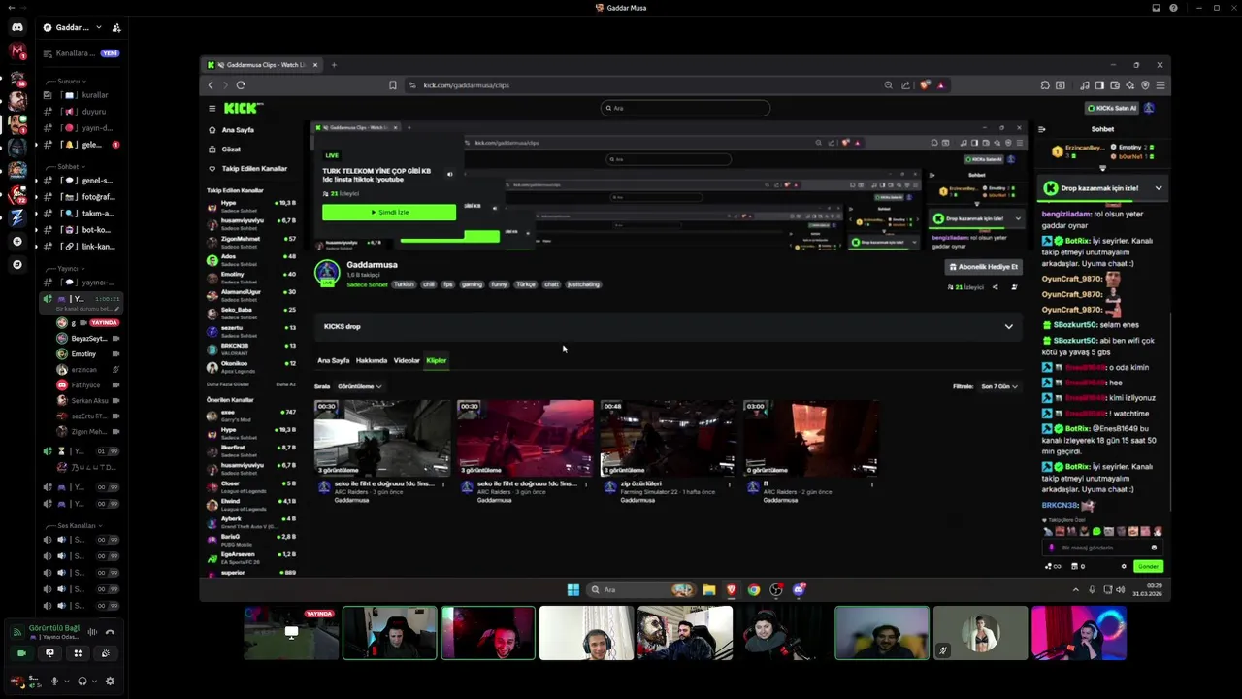Image resolution: width=1242 pixels, height=699 pixels.
Task: Go back in the streamed browser
Action: (211, 85)
